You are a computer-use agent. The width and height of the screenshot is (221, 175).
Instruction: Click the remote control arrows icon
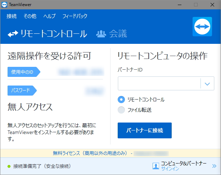[13, 34]
